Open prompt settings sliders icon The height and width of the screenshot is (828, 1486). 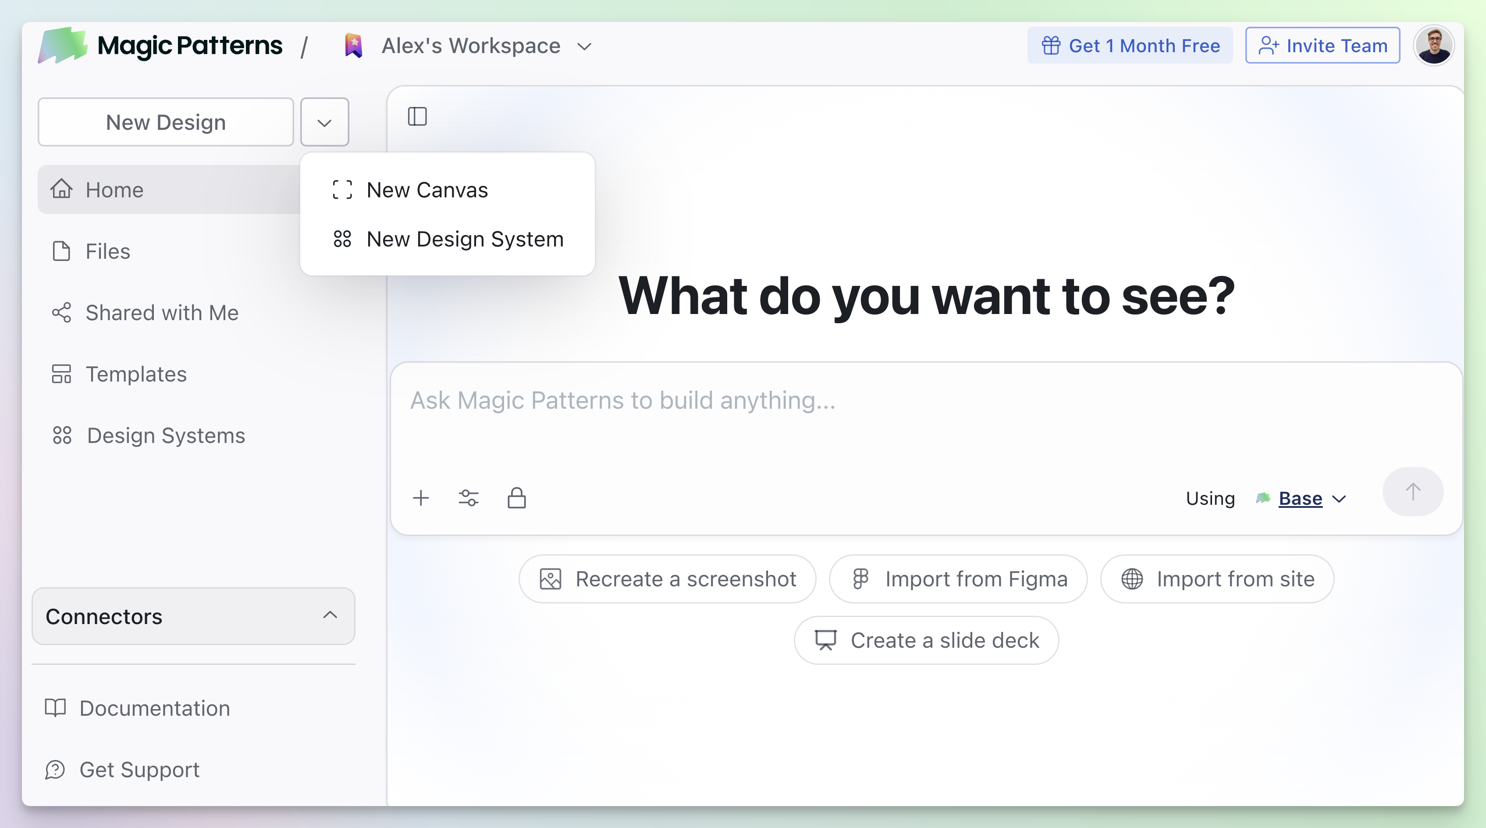click(x=469, y=498)
